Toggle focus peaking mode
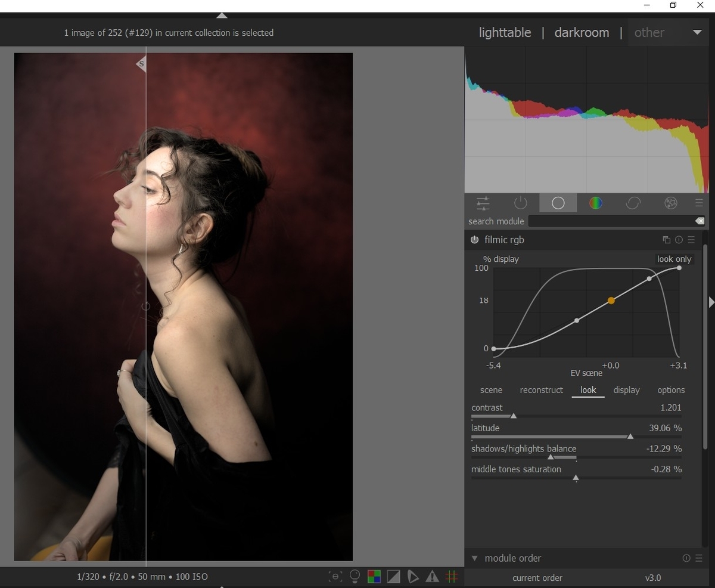The image size is (715, 588). 335,577
